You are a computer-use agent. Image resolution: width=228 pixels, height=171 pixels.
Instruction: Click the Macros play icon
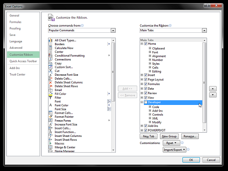[x=51, y=143]
